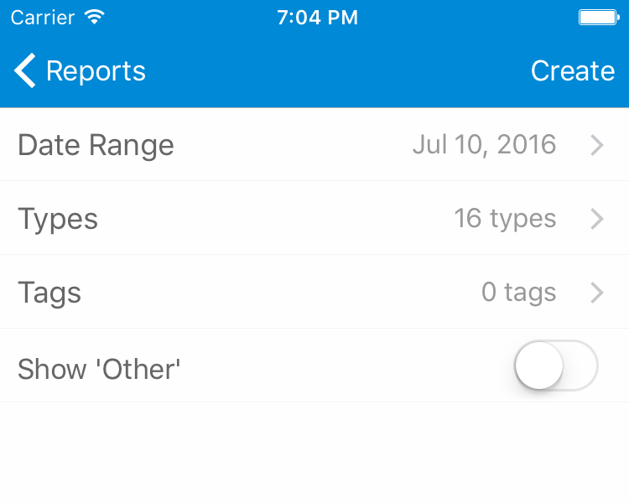Toggle the Show 'Other' switch

point(555,366)
